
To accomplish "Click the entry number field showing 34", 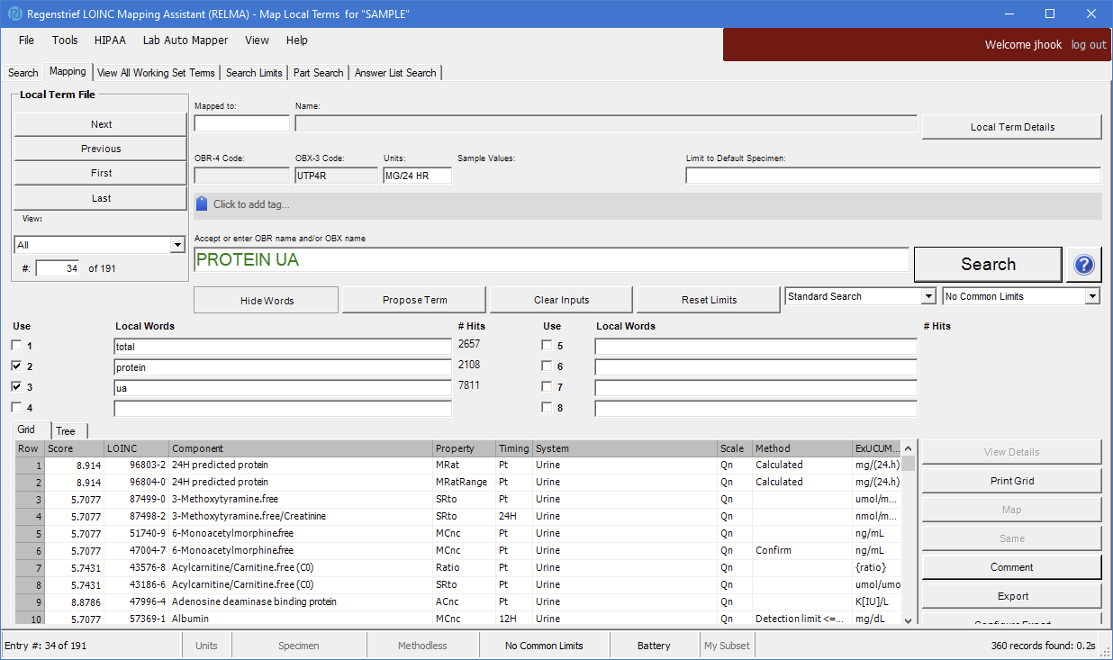I will pos(58,268).
